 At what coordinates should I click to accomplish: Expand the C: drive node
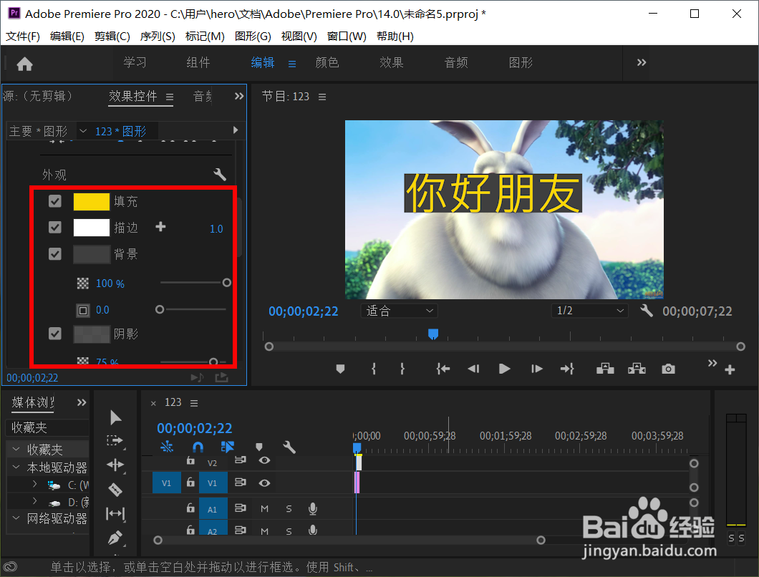click(x=34, y=483)
